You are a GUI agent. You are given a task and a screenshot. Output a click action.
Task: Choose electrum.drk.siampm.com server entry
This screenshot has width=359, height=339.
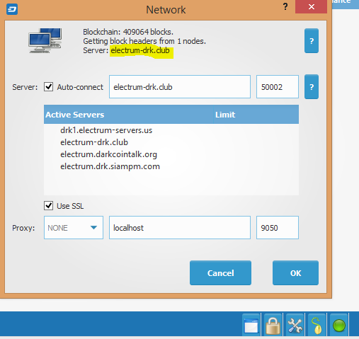[110, 166]
